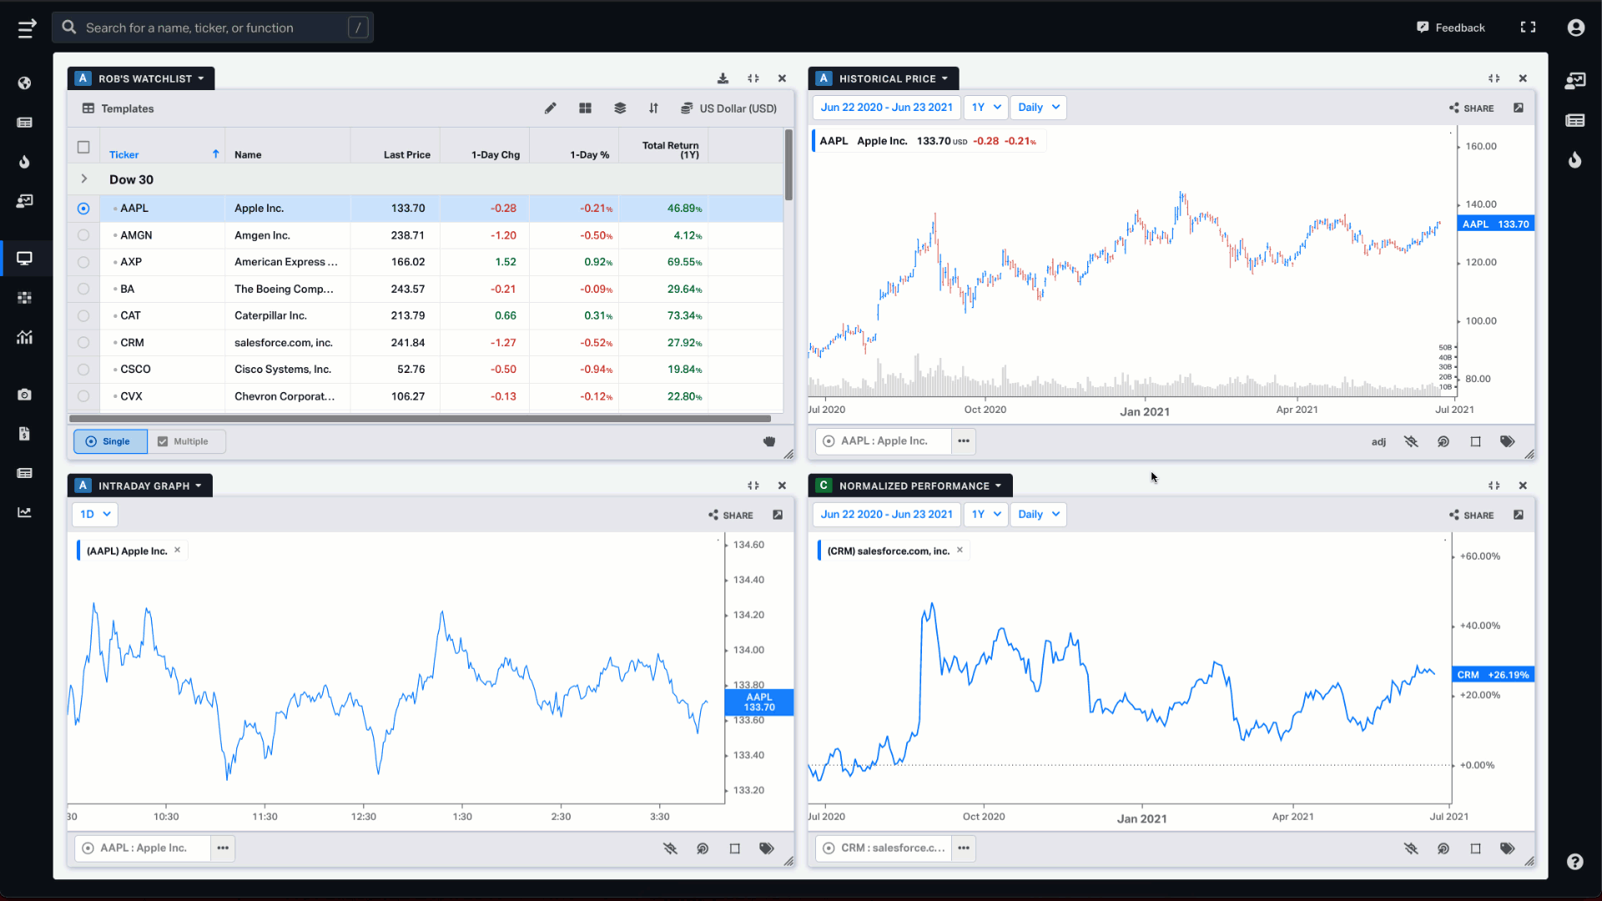This screenshot has height=901, width=1602.
Task: Click the CRM security field in Normalized Performance
Action: coord(884,848)
